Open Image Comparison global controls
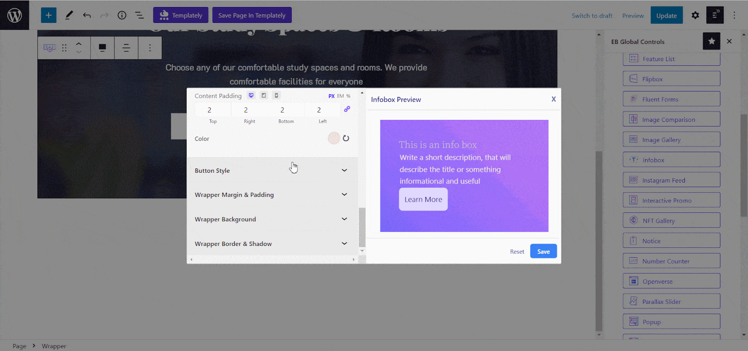This screenshot has height=351, width=748. click(671, 119)
